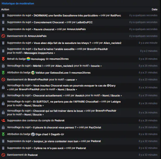Screen dimensions: 161x159
Task: Click the ban icon beside Bannissement de BravoFrrPaulAdr
Action: coord(3,80)
